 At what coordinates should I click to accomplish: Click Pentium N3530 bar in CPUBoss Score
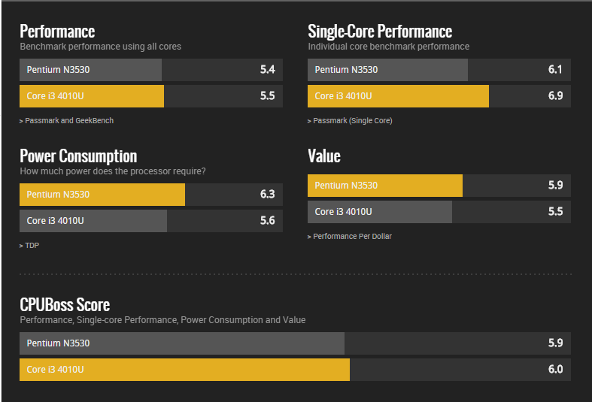[x=294, y=343]
